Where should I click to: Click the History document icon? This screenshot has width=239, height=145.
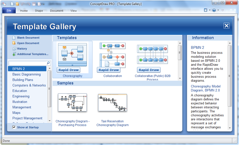click(x=14, y=49)
